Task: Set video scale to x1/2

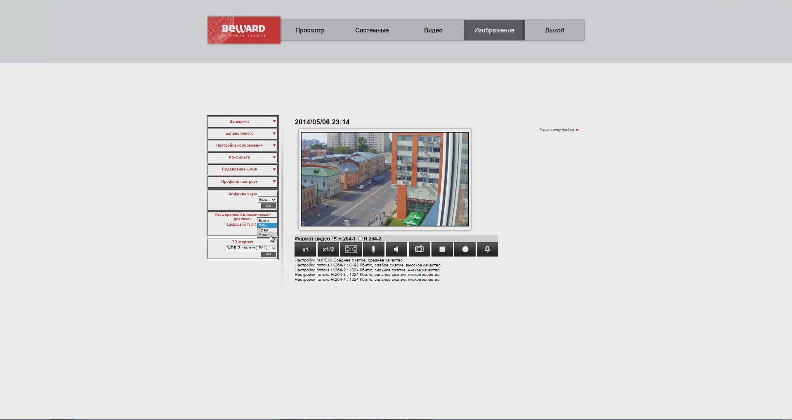Action: [328, 250]
